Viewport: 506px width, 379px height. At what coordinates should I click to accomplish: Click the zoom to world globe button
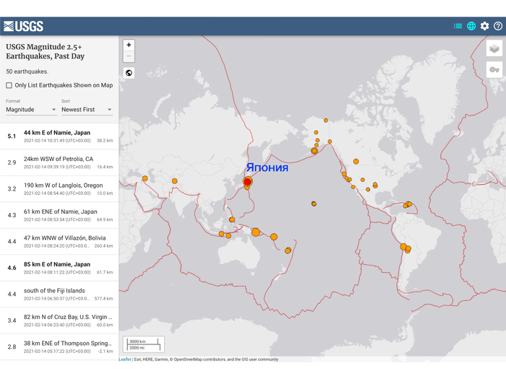pyautogui.click(x=129, y=73)
